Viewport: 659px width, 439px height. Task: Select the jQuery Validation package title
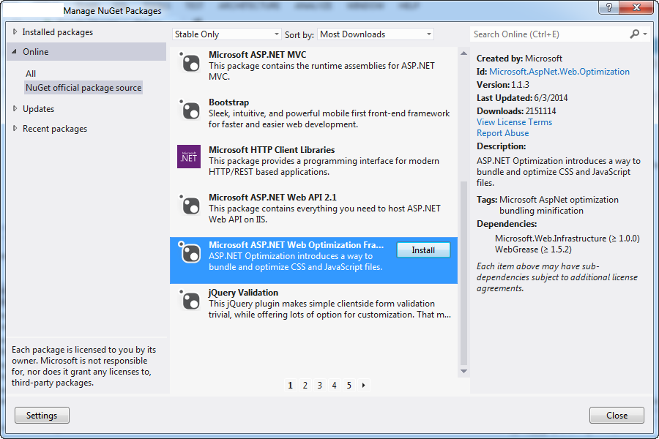(243, 293)
